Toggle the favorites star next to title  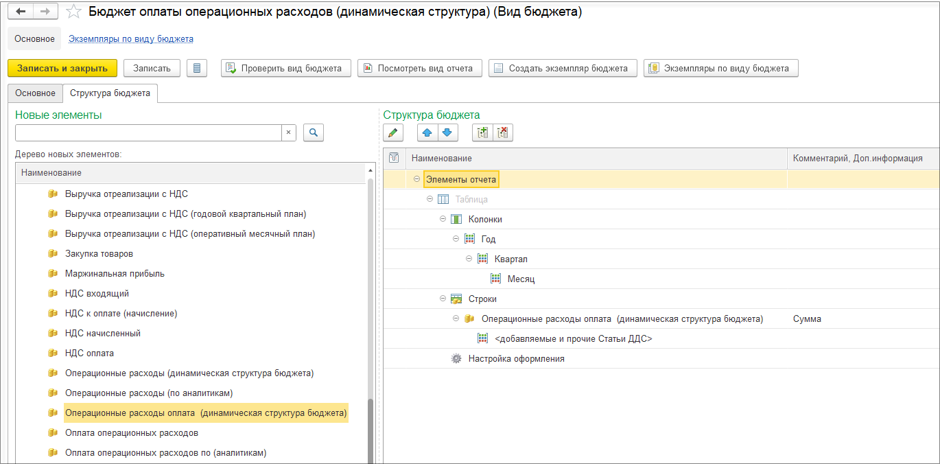coord(73,12)
